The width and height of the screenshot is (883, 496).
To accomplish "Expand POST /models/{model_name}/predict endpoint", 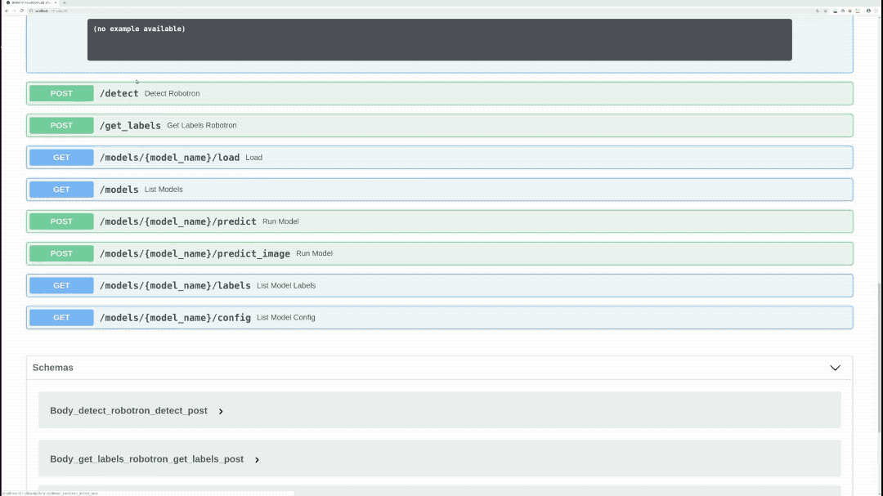I will 439,221.
